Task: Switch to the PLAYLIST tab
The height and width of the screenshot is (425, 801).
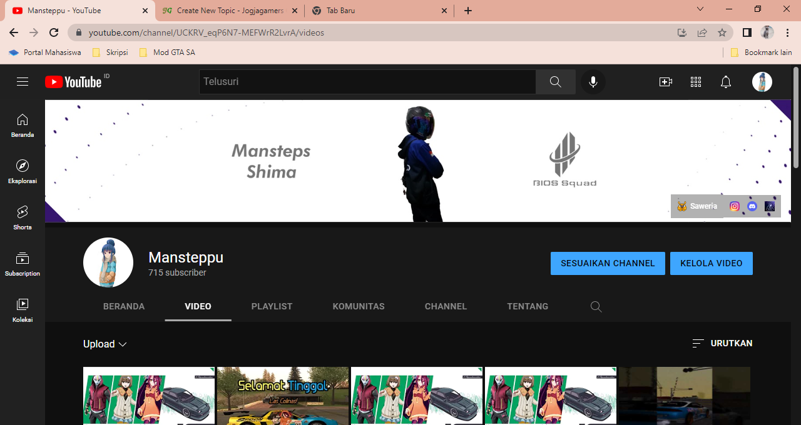Action: coord(272,307)
